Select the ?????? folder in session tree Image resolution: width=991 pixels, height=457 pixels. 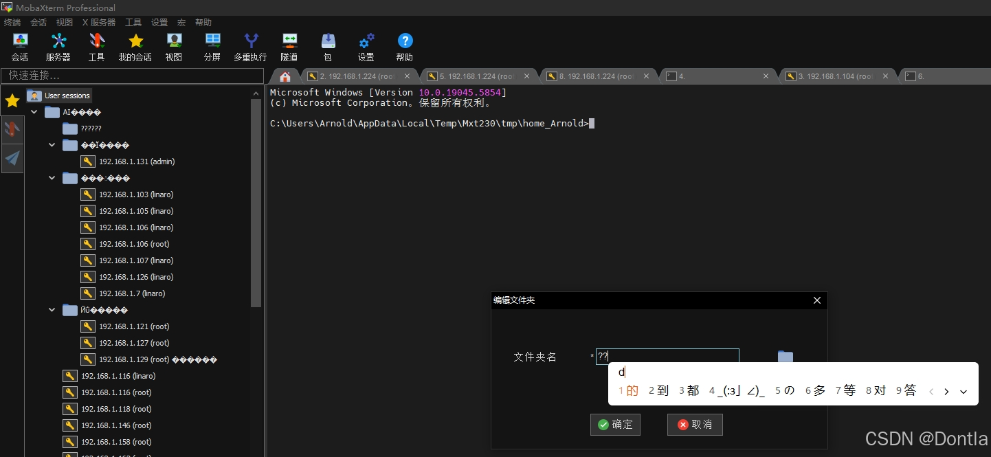(82, 129)
